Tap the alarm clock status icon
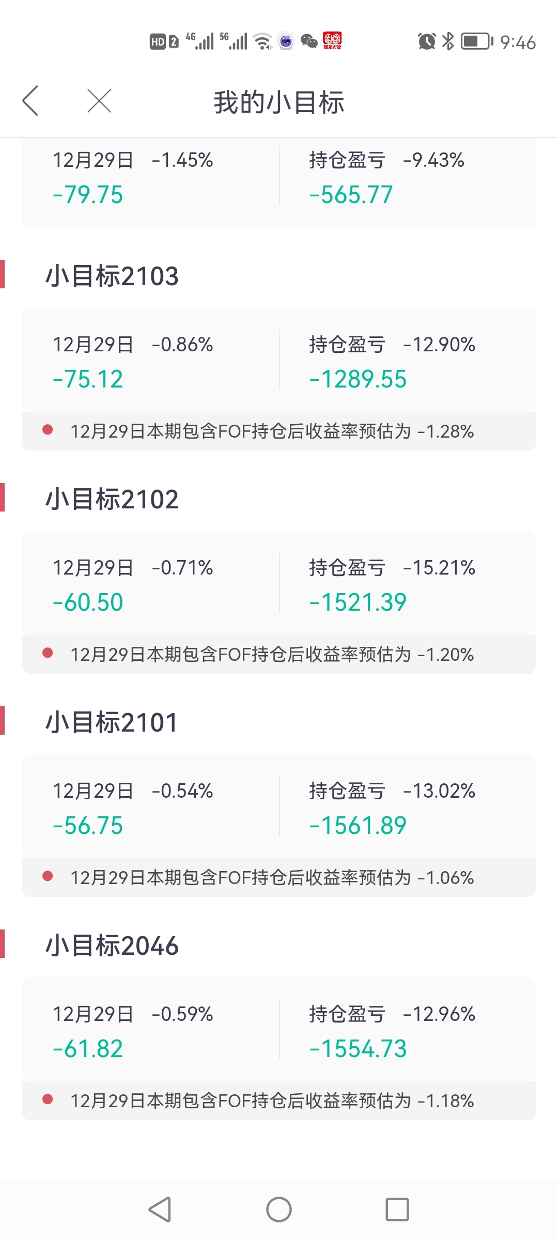 [x=427, y=41]
